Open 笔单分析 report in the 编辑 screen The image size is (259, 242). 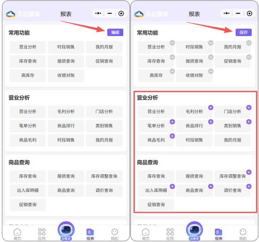[x=28, y=126]
